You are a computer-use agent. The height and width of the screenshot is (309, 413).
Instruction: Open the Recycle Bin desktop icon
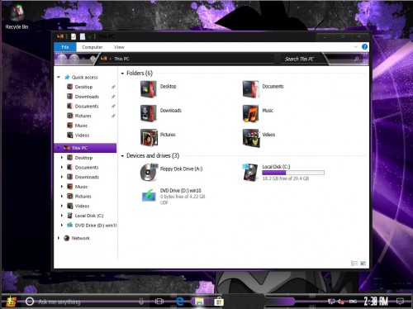(x=17, y=17)
